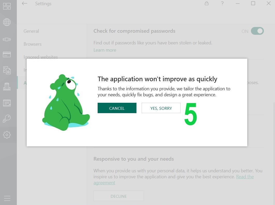Click the CANCEL button in dialog
Image resolution: width=275 pixels, height=205 pixels.
(x=117, y=108)
